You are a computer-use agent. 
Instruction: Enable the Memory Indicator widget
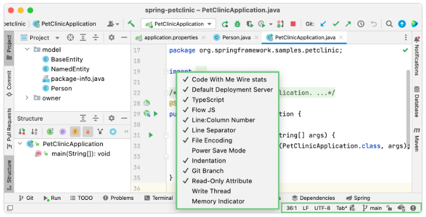tap(228, 201)
